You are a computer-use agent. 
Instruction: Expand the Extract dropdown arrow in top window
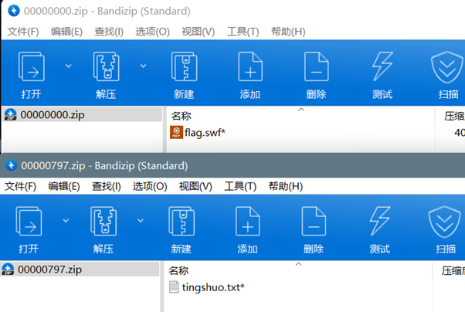pyautogui.click(x=143, y=66)
